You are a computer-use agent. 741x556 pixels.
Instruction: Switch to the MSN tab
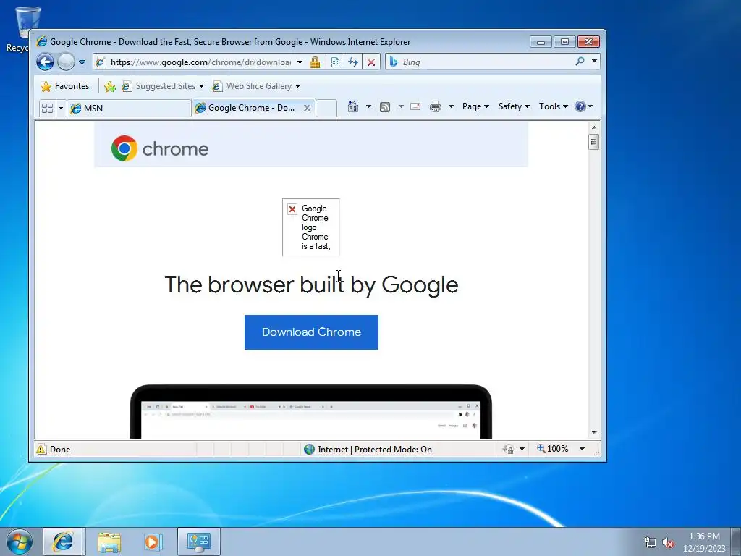coord(129,109)
